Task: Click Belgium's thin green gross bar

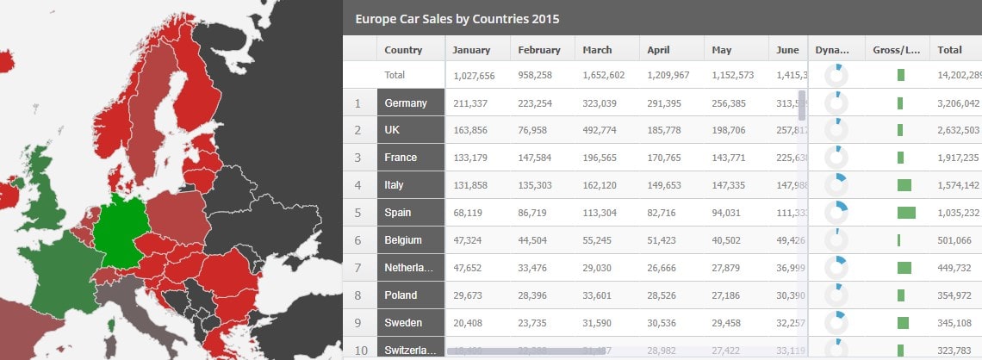Action: 898,240
